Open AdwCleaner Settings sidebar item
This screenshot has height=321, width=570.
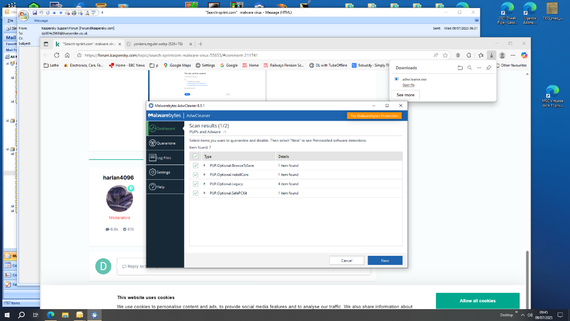tap(165, 172)
